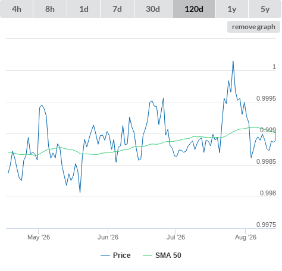Click the blue Price legend line swatch
The width and height of the screenshot is (282, 271).
tap(105, 256)
